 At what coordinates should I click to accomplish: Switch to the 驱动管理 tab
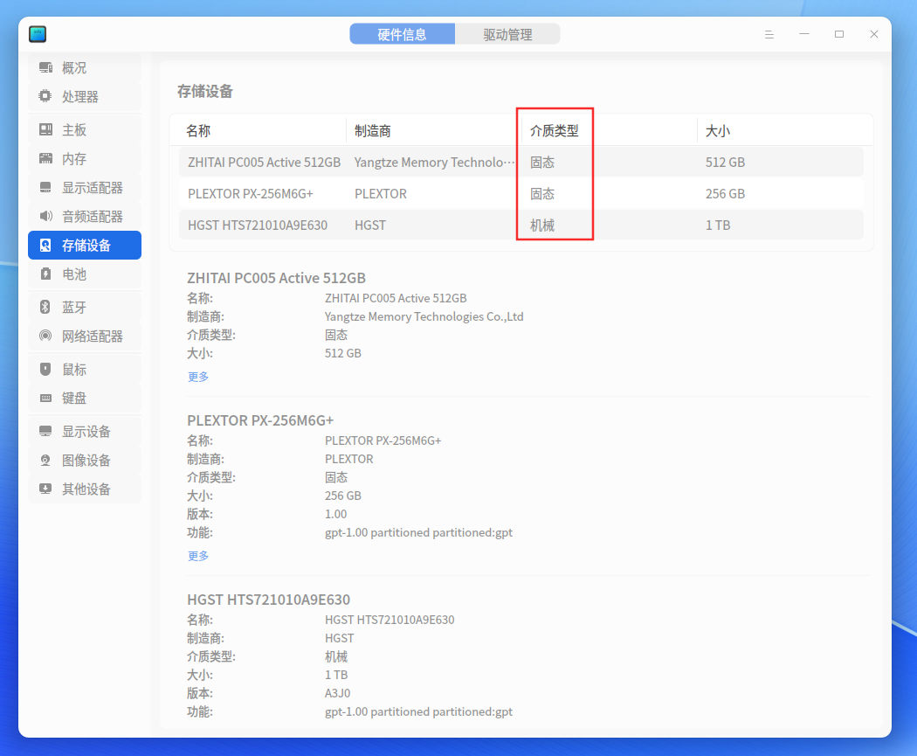click(507, 35)
